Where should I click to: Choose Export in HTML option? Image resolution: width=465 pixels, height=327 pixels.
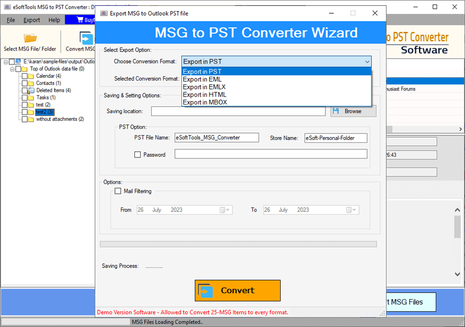tap(277, 95)
